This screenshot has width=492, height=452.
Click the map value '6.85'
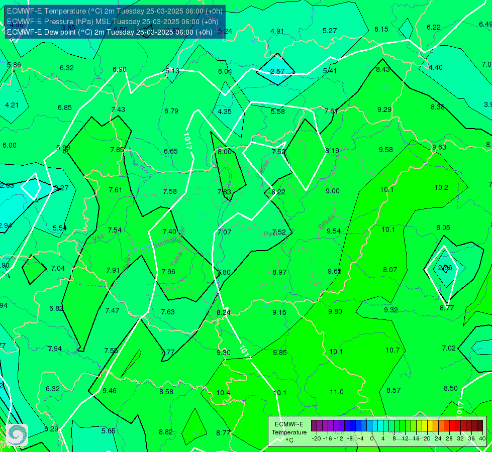pyautogui.click(x=65, y=107)
